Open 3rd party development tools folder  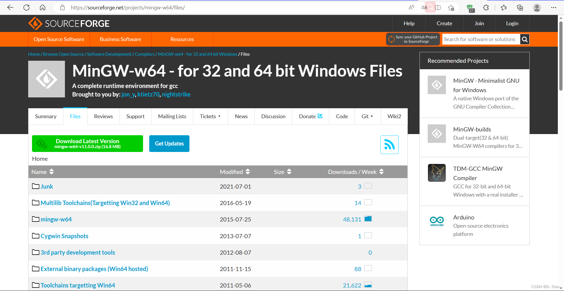pyautogui.click(x=78, y=253)
